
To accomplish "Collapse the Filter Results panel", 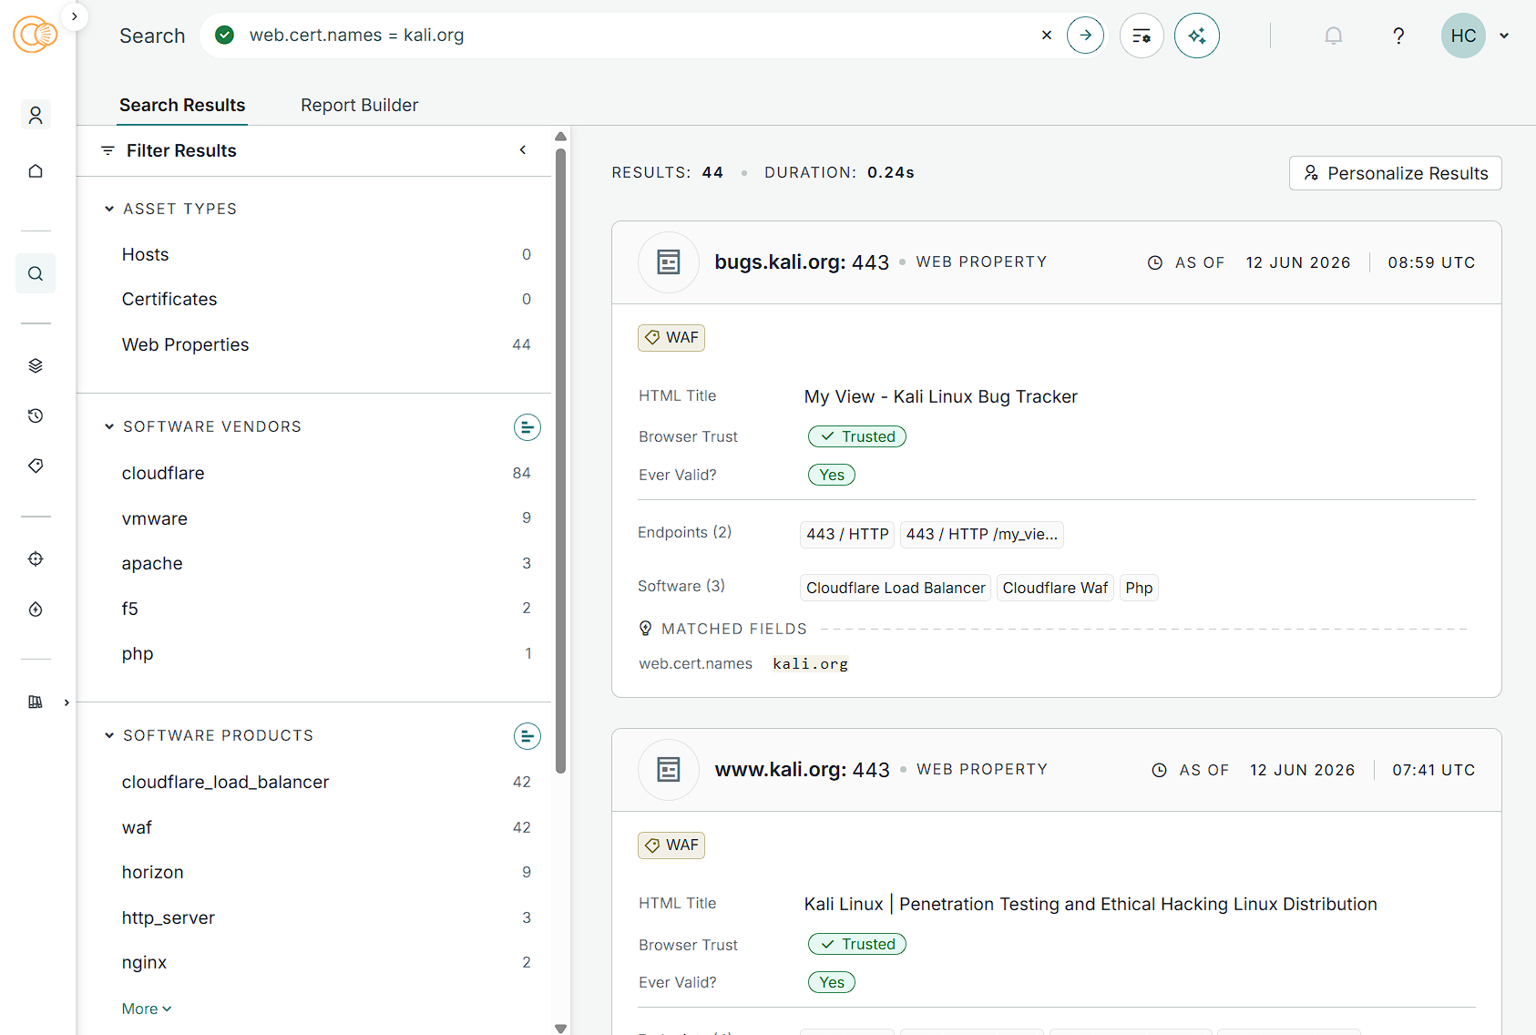I will click(x=523, y=150).
